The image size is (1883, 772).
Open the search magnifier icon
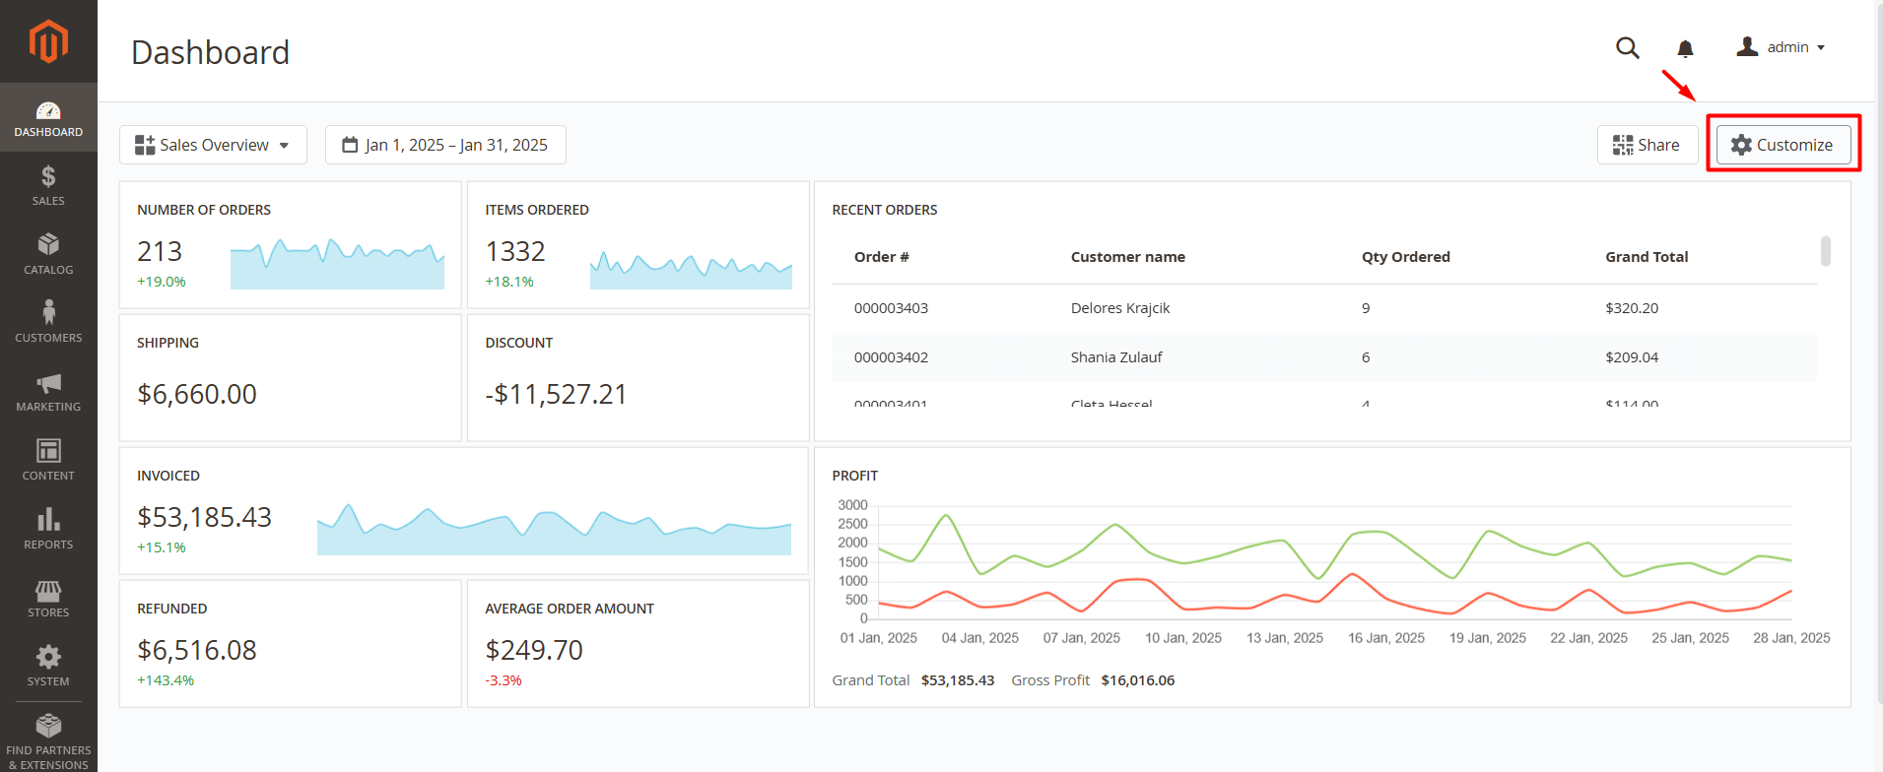tap(1627, 47)
